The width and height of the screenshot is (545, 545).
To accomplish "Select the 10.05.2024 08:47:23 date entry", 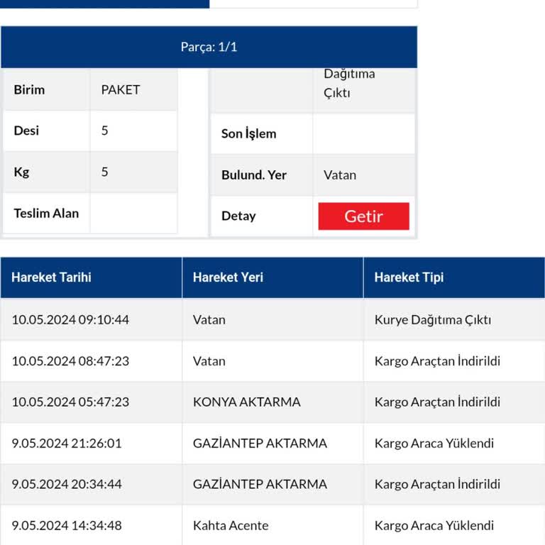I will coord(70,360).
